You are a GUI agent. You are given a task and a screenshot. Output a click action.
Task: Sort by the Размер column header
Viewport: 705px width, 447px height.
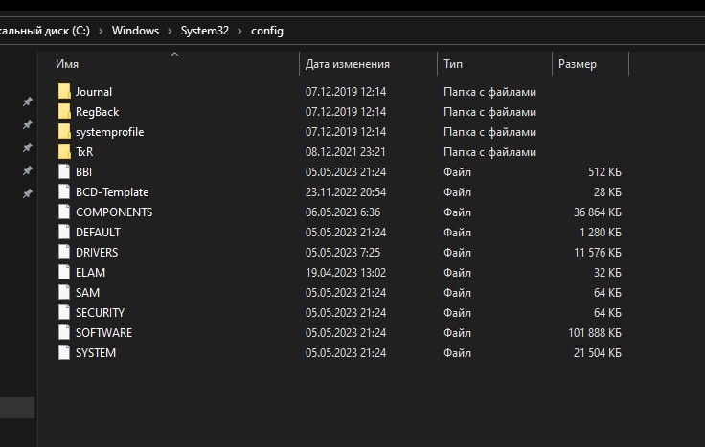tap(578, 64)
